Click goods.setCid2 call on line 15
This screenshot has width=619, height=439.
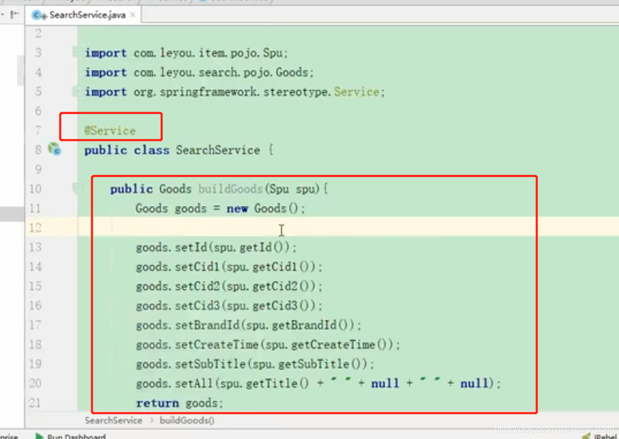(x=229, y=286)
